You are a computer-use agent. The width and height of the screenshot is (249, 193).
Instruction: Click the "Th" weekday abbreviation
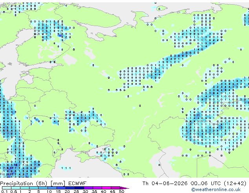click(145, 184)
